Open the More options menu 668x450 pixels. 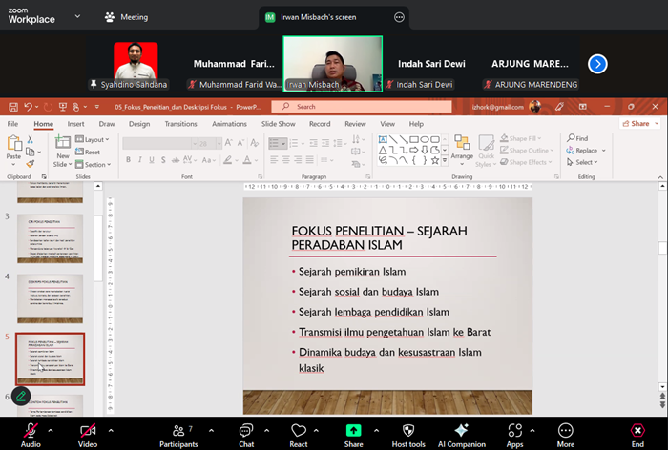click(x=565, y=435)
